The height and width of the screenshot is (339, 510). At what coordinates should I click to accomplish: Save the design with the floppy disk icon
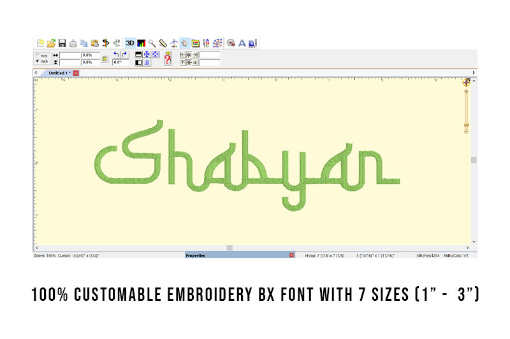62,43
